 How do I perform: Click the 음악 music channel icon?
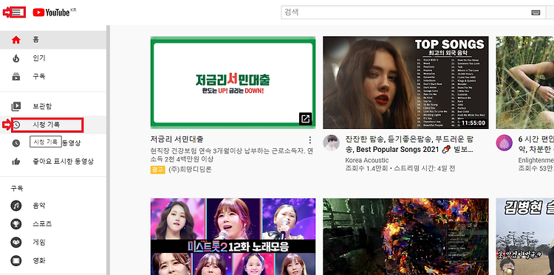pos(16,206)
